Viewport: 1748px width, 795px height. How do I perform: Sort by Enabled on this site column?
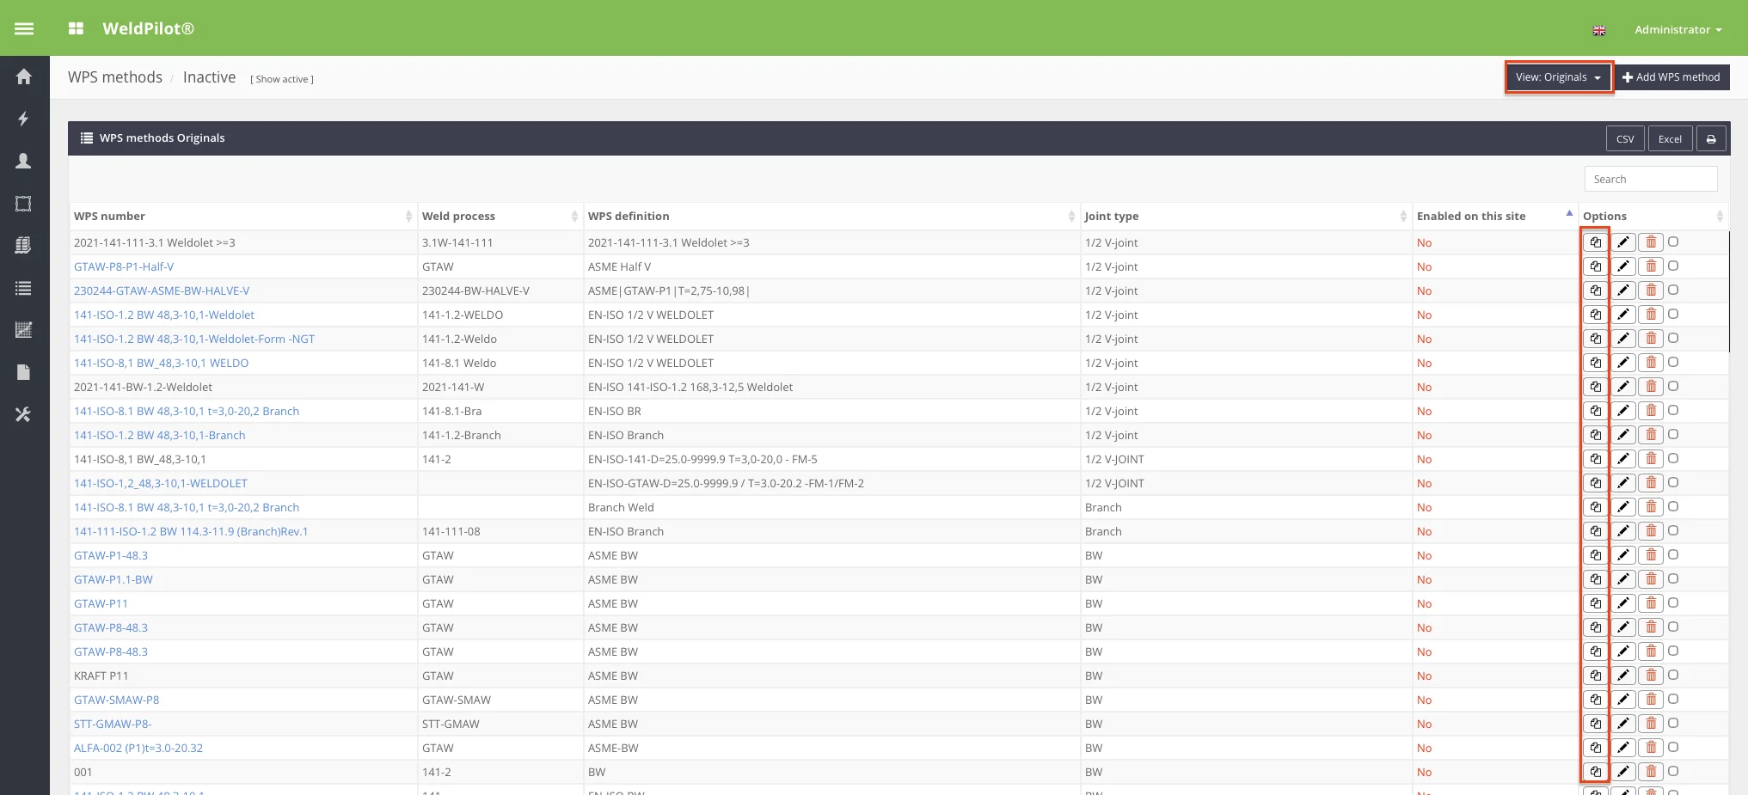click(1494, 217)
